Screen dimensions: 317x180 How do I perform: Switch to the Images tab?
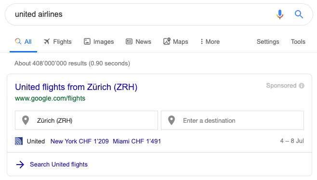point(99,41)
